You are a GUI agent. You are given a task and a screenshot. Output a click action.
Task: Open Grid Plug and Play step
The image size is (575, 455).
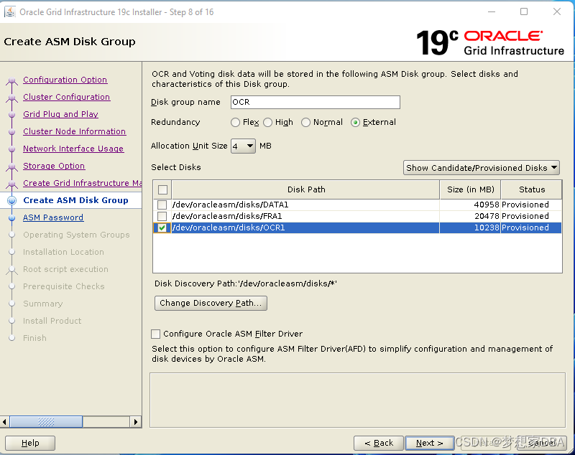[x=60, y=114]
